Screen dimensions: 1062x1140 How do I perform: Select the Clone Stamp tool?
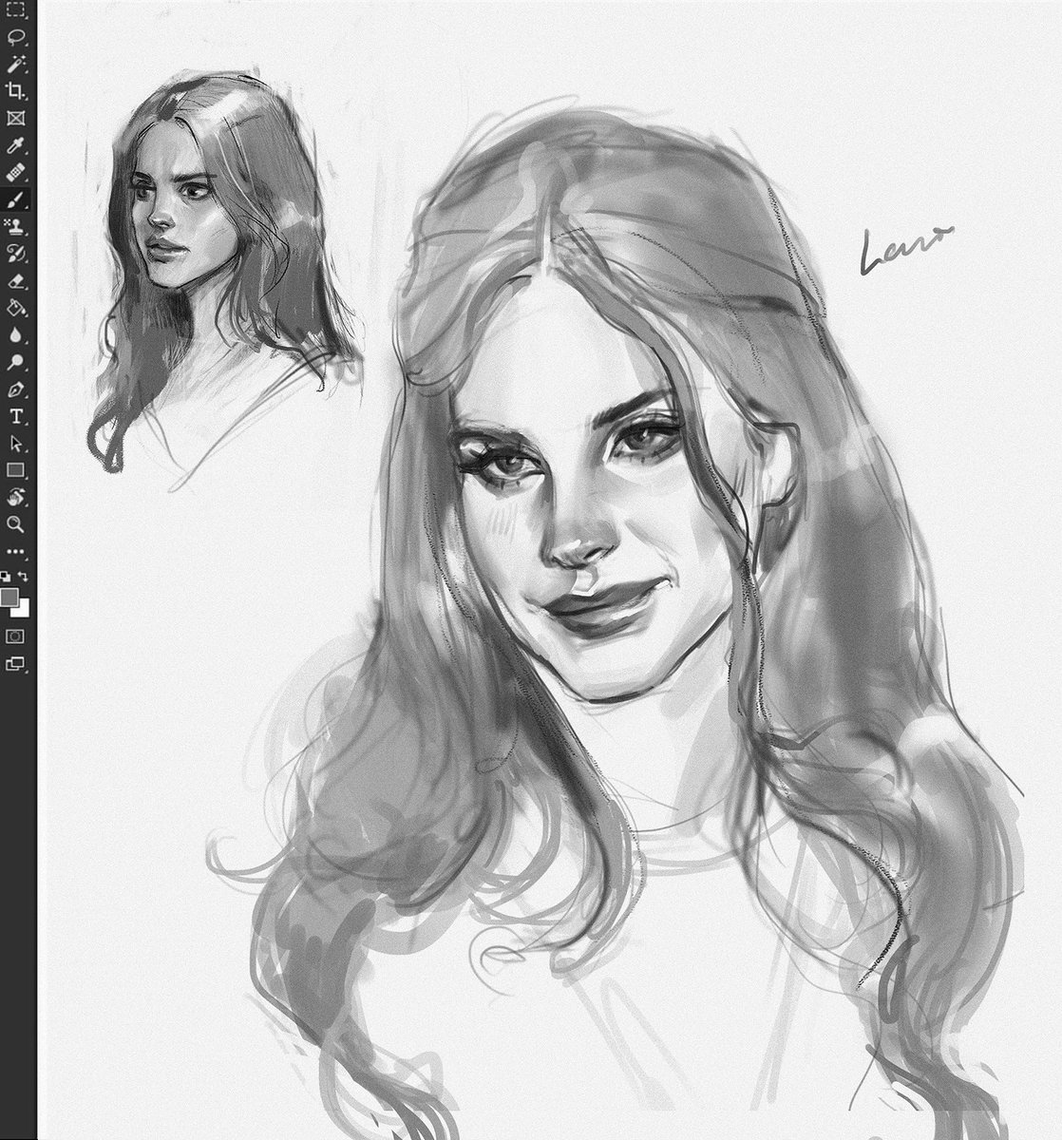(x=16, y=226)
